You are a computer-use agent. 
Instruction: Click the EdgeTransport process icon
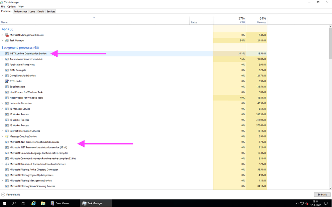tap(7, 87)
